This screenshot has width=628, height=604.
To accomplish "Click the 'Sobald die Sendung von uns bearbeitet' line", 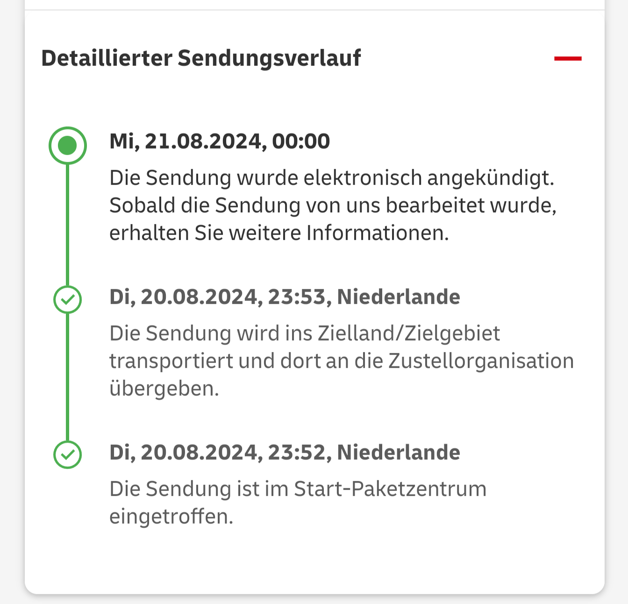I will [332, 206].
